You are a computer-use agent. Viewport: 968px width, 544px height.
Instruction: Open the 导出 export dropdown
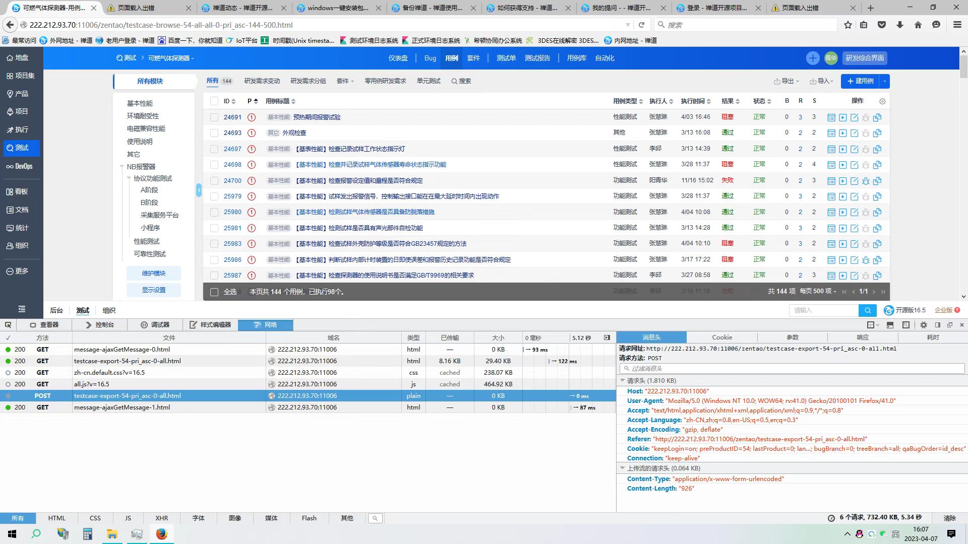coord(786,81)
